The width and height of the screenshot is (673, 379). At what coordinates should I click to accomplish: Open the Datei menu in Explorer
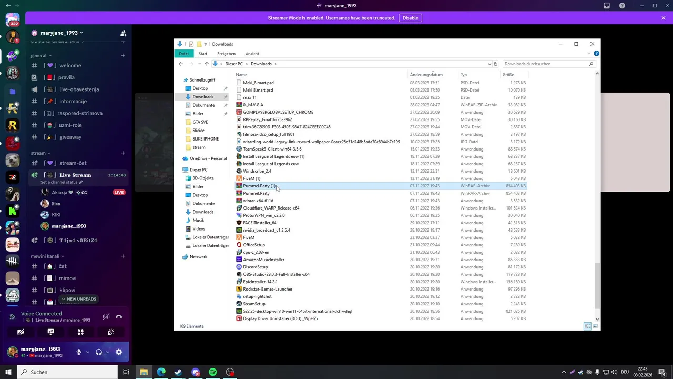tap(183, 54)
